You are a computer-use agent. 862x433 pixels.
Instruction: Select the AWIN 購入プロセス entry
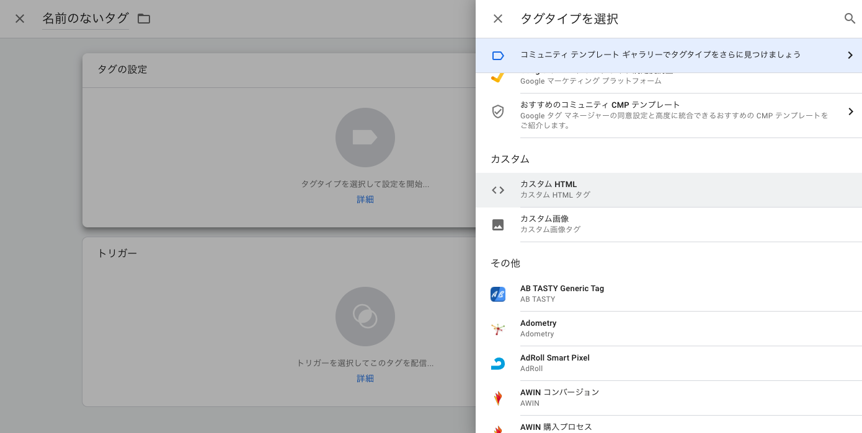tap(556, 427)
